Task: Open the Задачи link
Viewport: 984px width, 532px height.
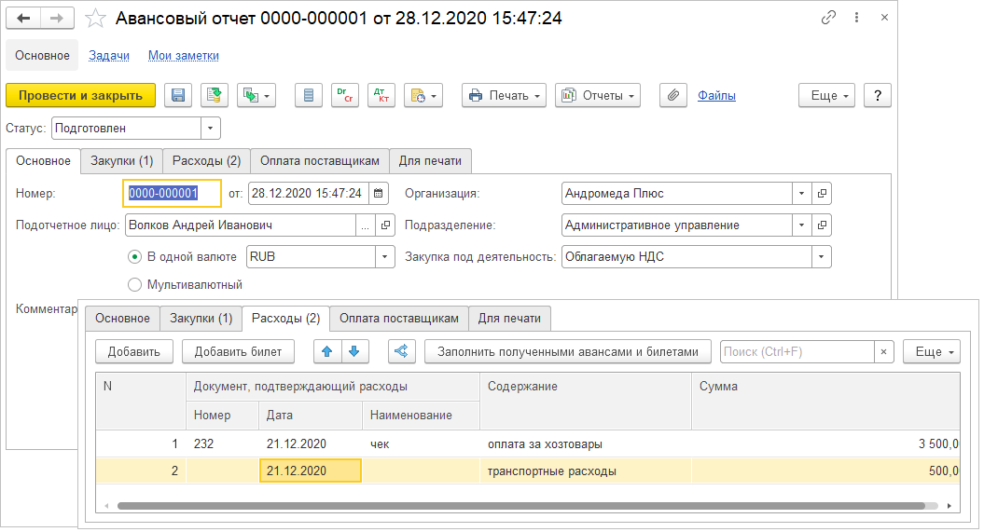Action: (109, 55)
